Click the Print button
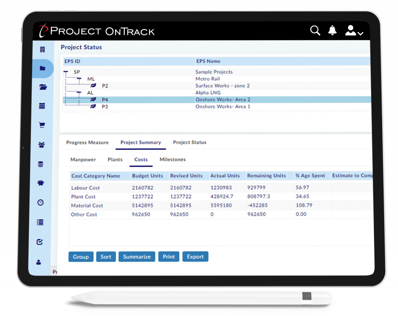The width and height of the screenshot is (398, 316). pos(169,257)
